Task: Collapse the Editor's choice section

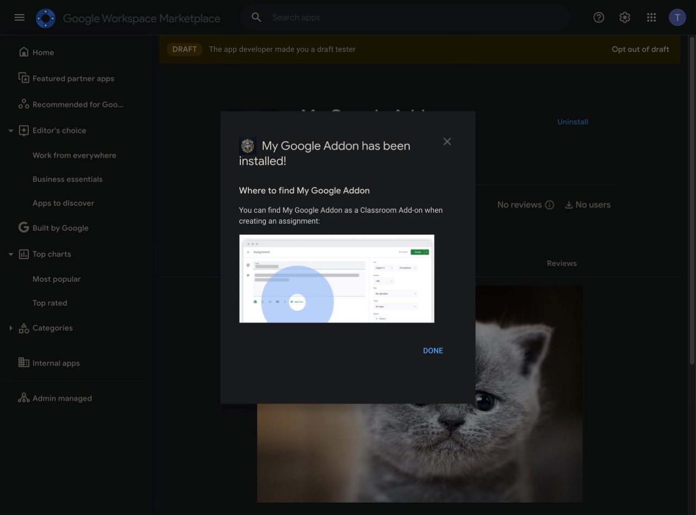Action: point(10,131)
